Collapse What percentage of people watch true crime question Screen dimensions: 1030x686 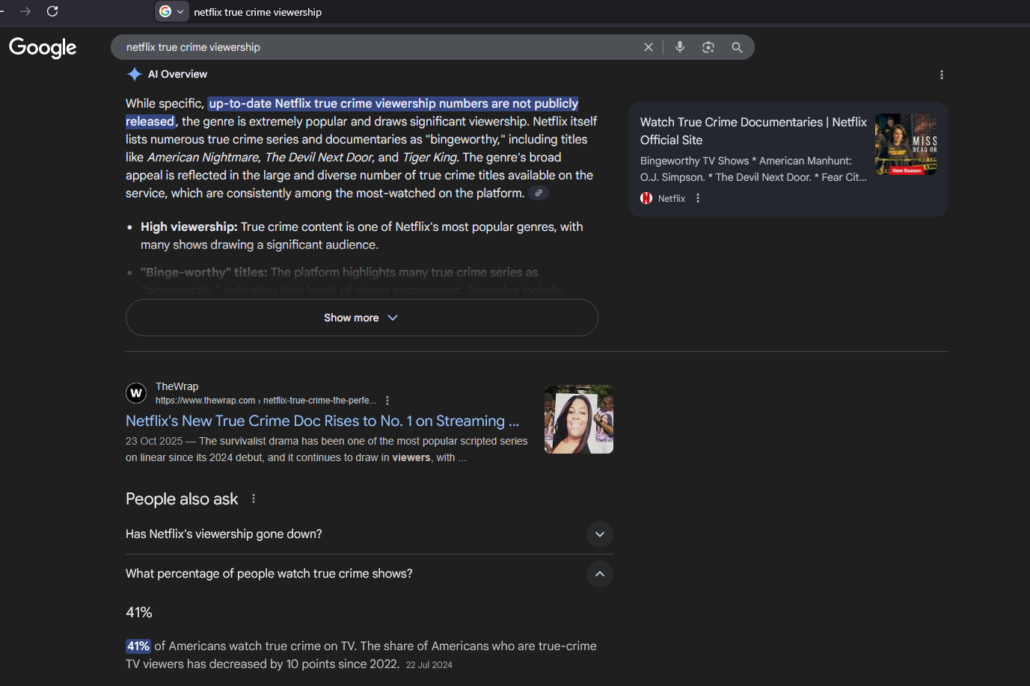pos(370,574)
